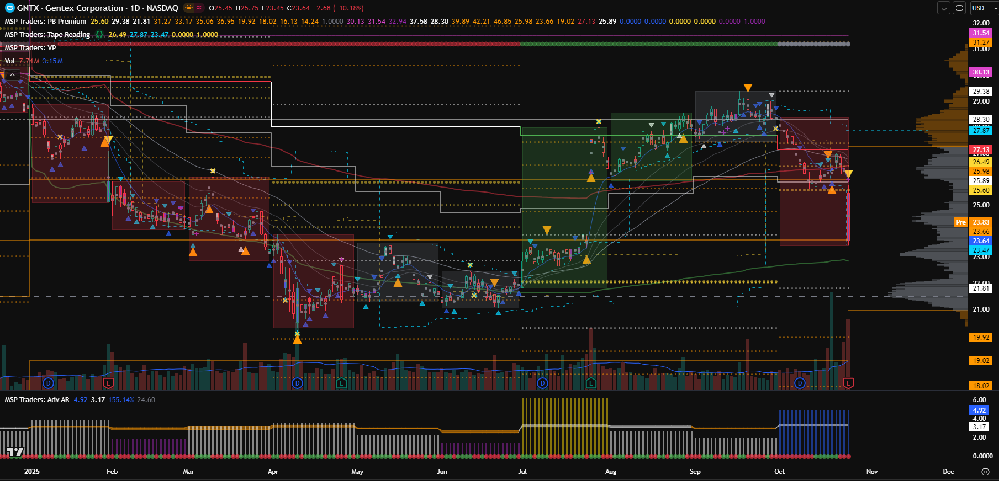
Task: Click the October blue dividend D marker
Action: 799,383
